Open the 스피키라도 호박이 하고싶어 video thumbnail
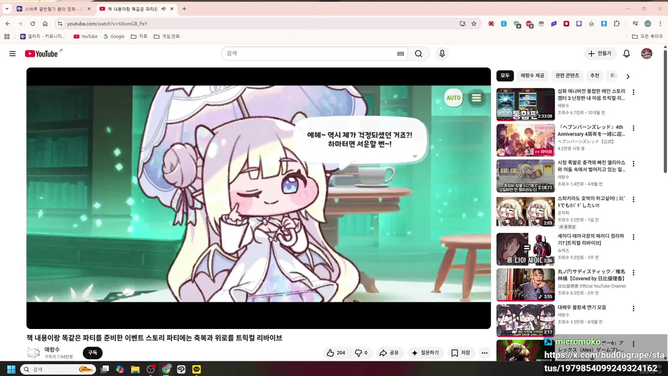This screenshot has width=668, height=376. [x=526, y=211]
